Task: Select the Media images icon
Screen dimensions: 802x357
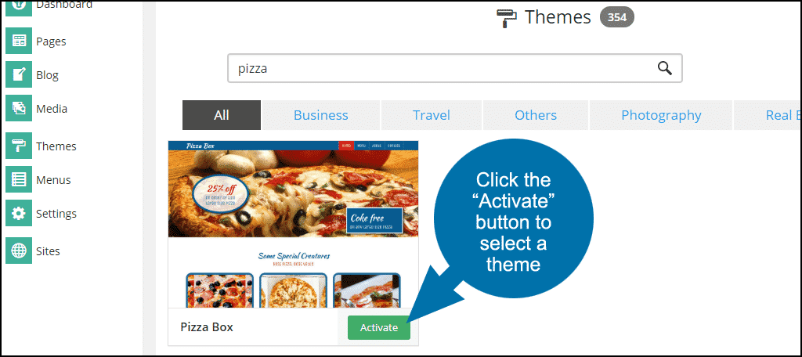Action: pyautogui.click(x=19, y=108)
